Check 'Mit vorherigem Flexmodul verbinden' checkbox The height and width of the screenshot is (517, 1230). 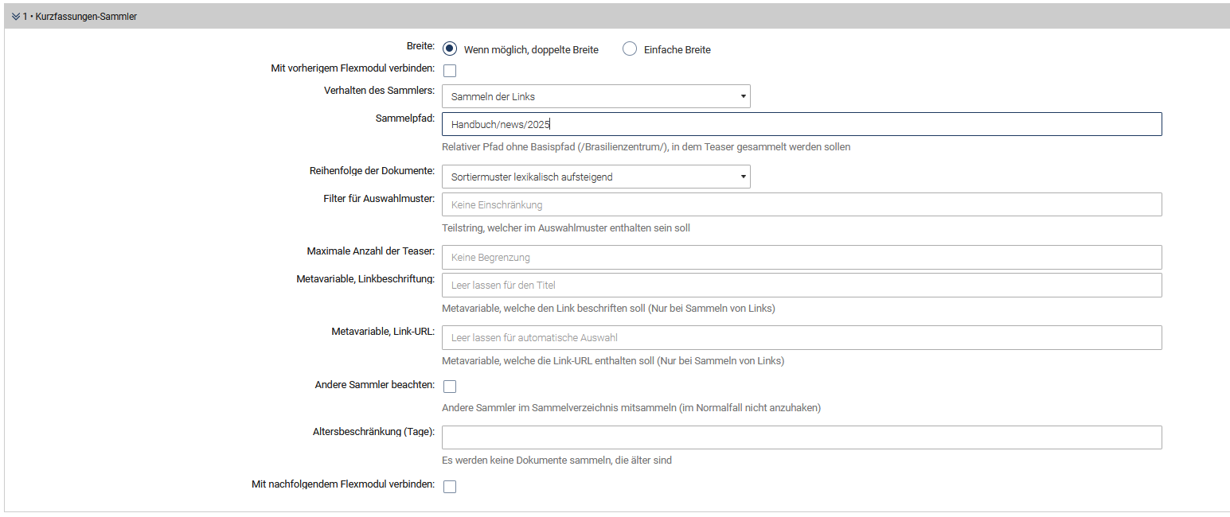450,71
